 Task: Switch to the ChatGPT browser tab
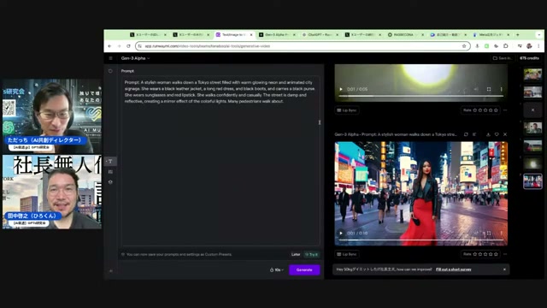click(x=320, y=35)
